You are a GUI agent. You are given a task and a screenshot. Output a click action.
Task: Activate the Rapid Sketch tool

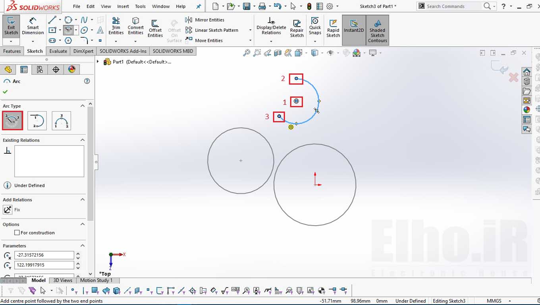[333, 29]
